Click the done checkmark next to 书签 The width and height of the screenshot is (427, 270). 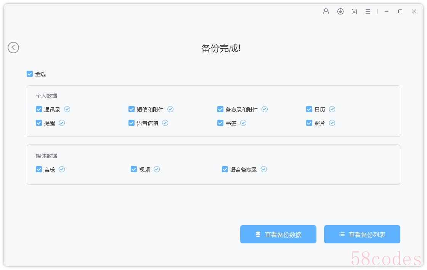click(243, 123)
